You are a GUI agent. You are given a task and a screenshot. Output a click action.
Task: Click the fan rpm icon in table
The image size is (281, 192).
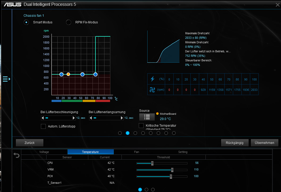point(152,90)
